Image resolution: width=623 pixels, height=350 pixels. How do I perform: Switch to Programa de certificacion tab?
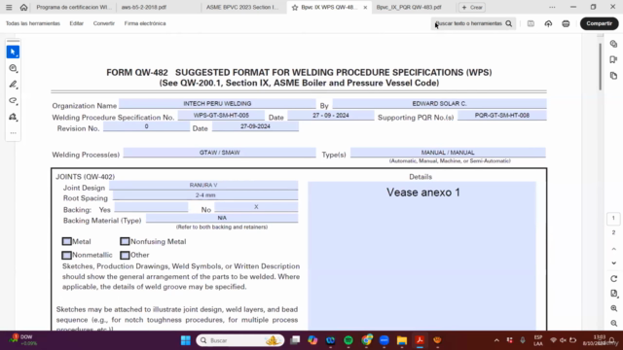(x=74, y=7)
